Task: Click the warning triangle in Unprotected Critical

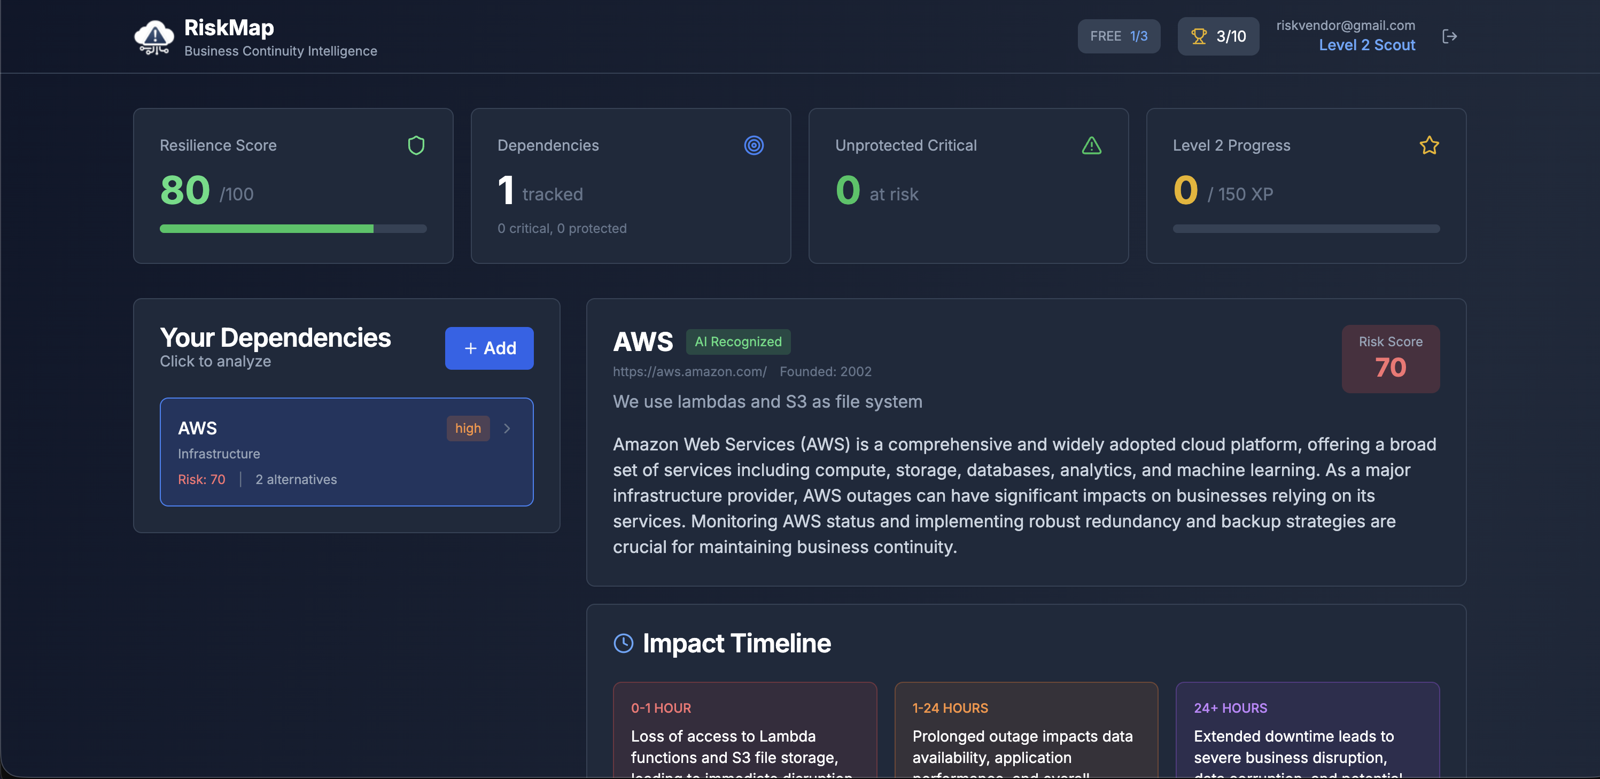Action: coord(1091,145)
